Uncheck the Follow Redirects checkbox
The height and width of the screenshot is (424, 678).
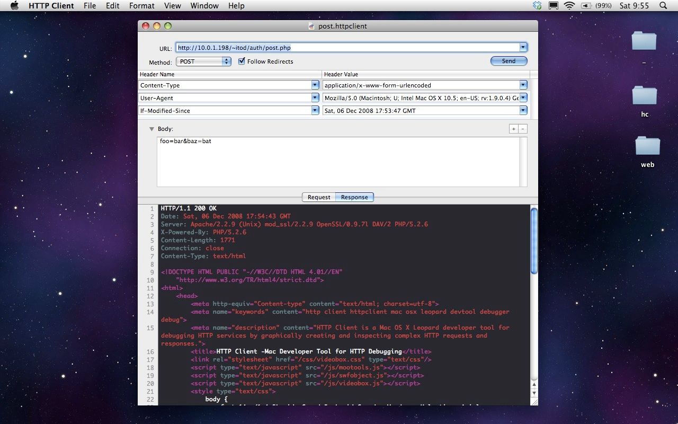tap(242, 61)
